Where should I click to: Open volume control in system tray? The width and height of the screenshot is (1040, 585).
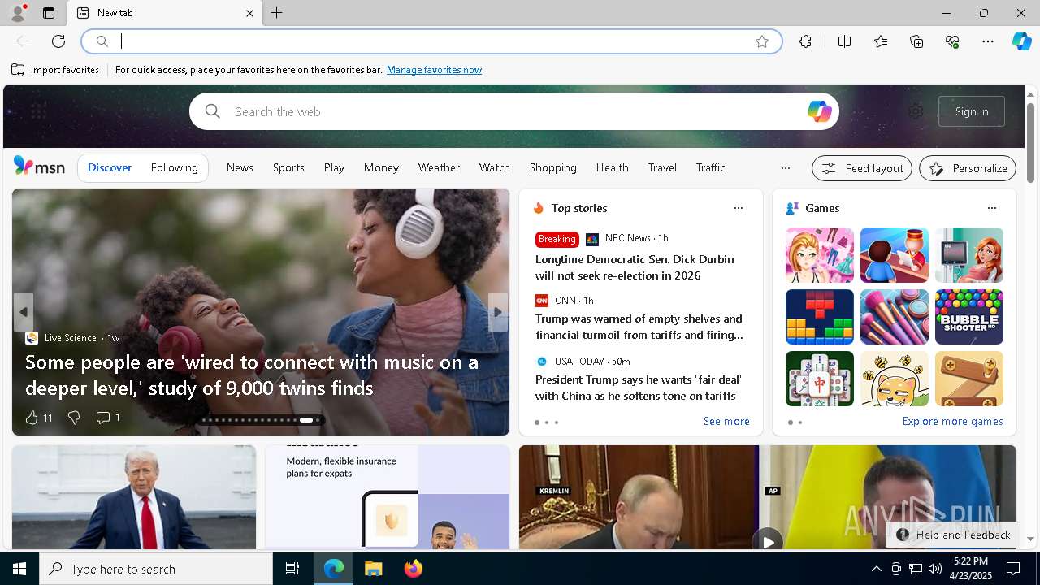[x=934, y=569]
